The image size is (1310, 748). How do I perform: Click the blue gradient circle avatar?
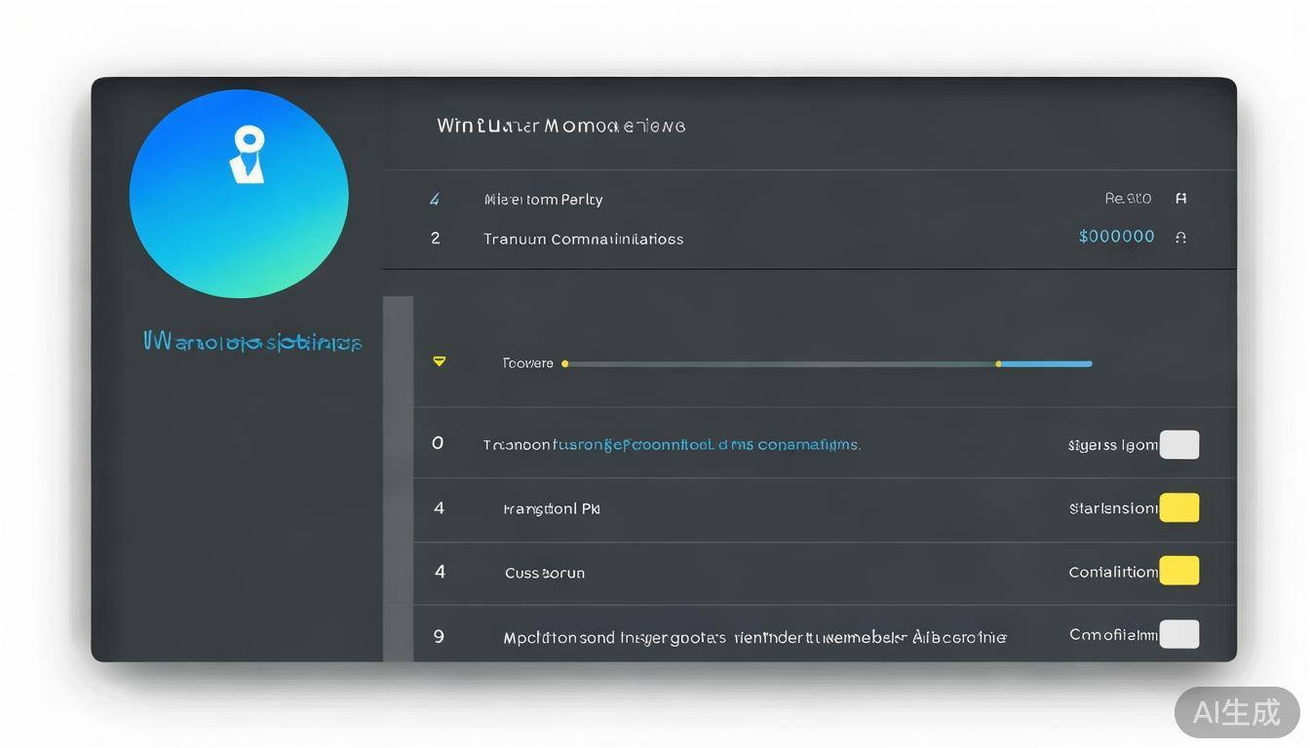(239, 195)
